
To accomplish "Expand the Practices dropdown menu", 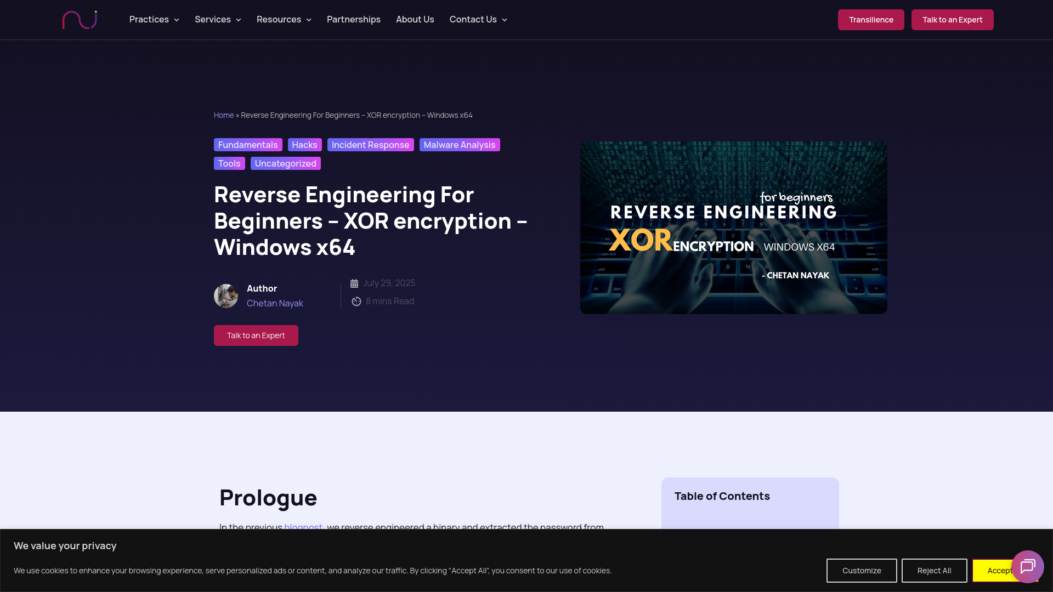I will 154,19.
